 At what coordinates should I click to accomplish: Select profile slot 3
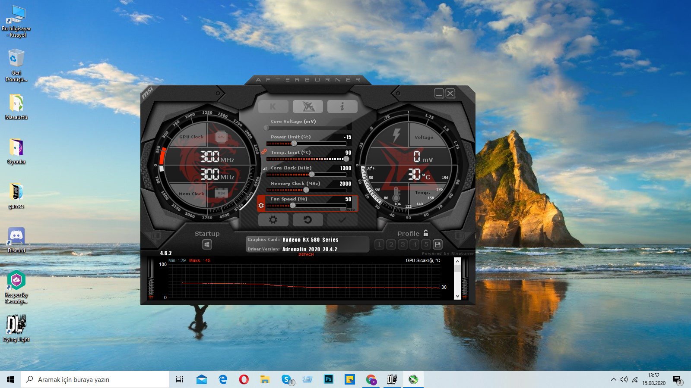[403, 244]
